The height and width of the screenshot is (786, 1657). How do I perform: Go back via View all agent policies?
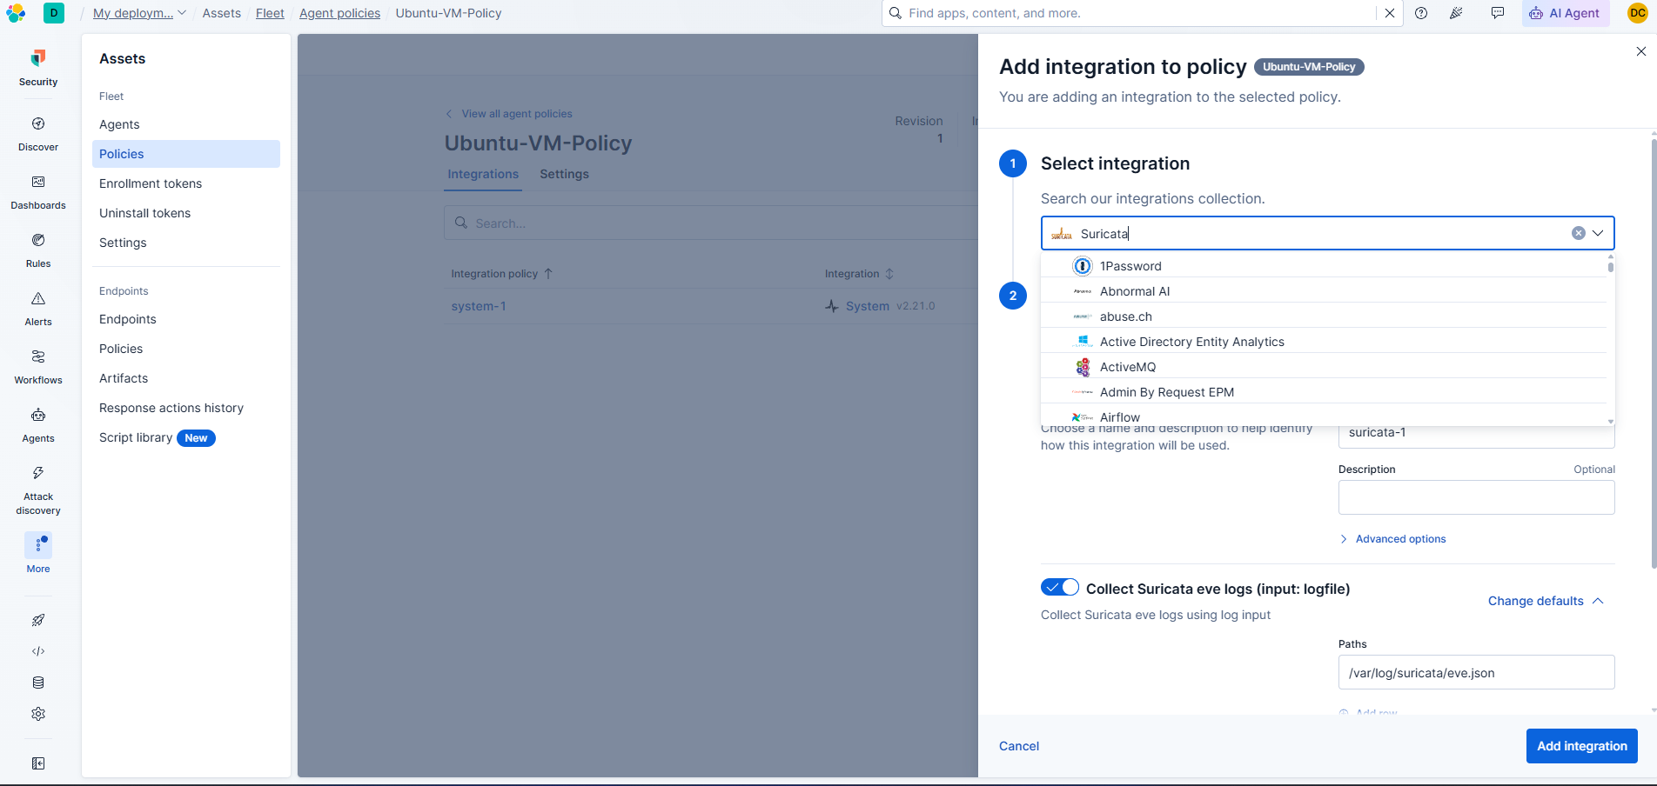[x=509, y=114]
